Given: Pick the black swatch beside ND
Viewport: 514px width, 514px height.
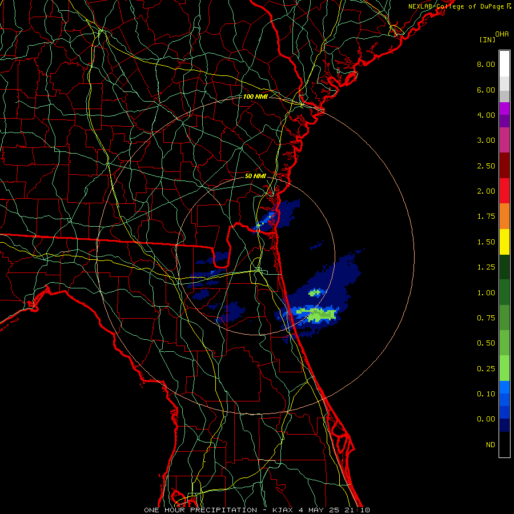Looking at the screenshot, I should [x=504, y=444].
